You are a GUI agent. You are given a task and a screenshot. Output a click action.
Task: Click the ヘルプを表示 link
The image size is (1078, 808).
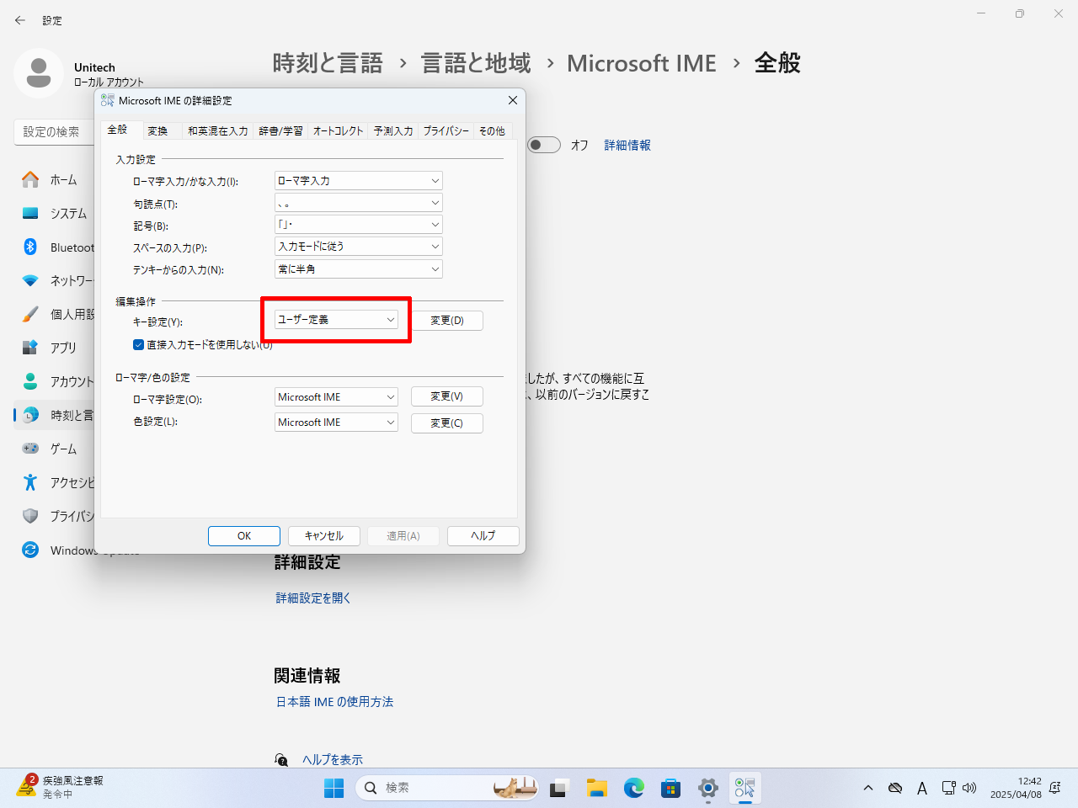[333, 760]
